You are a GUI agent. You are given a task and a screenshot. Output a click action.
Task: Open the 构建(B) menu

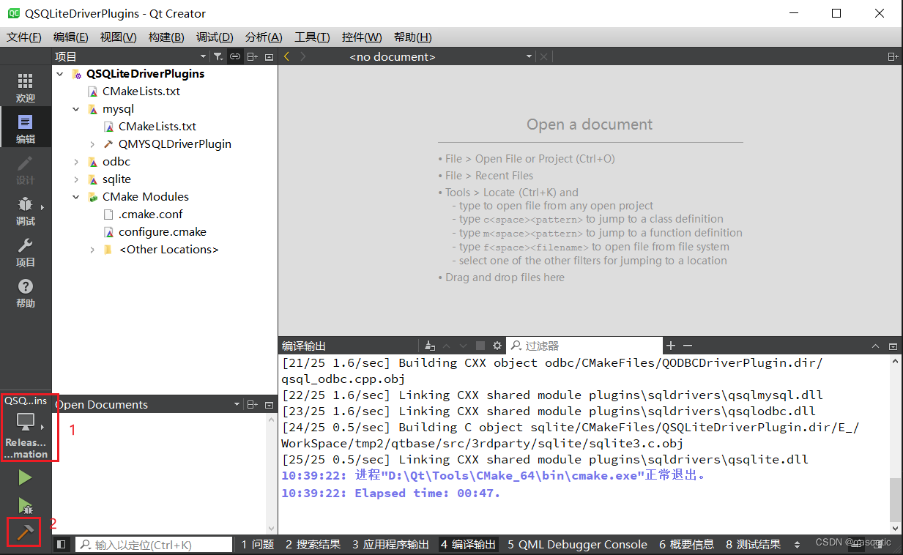pyautogui.click(x=166, y=37)
